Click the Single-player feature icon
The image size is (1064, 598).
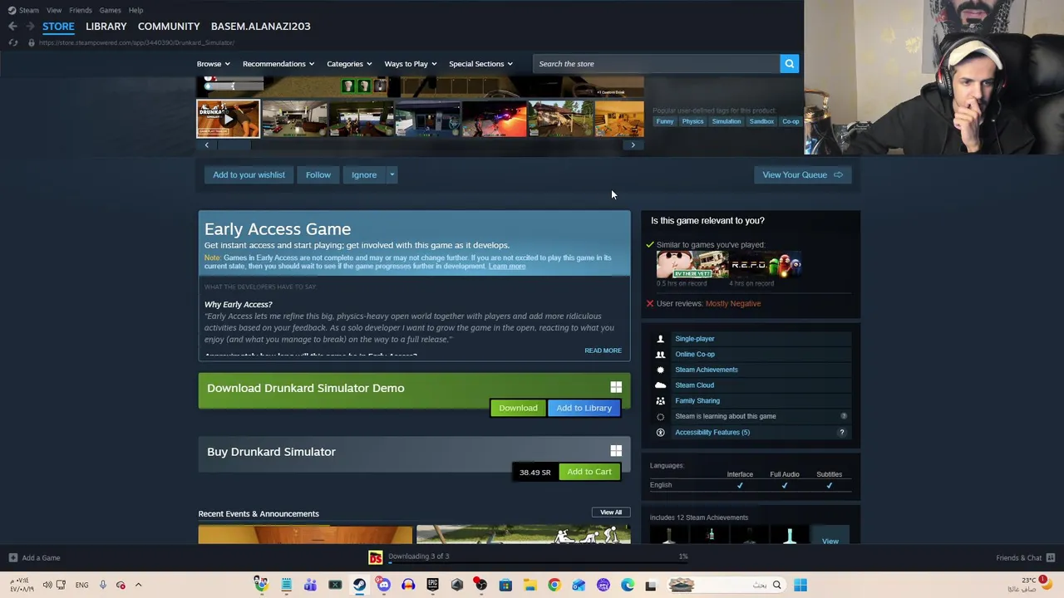point(661,339)
